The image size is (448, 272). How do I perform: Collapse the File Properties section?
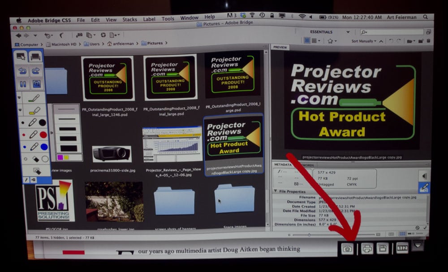coord(275,191)
